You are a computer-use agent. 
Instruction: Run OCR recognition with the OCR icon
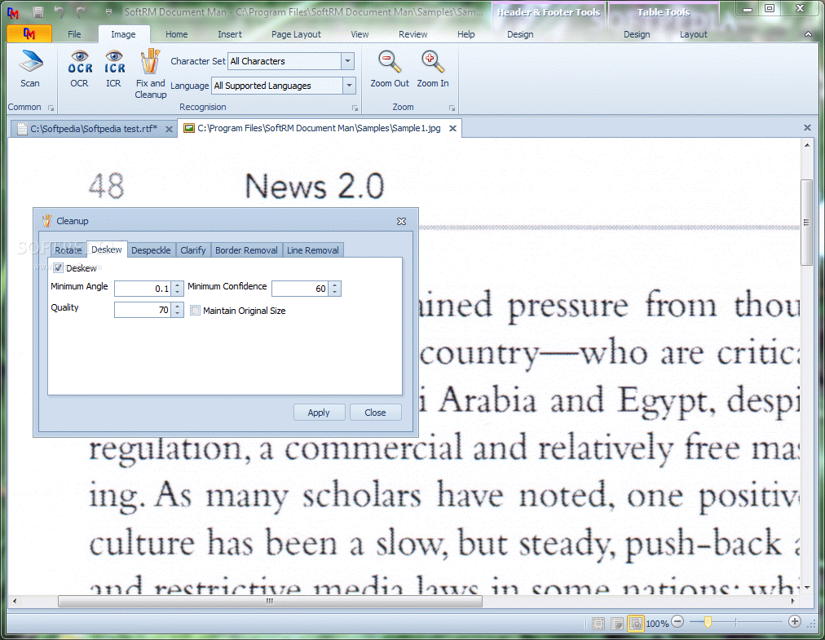coord(79,68)
